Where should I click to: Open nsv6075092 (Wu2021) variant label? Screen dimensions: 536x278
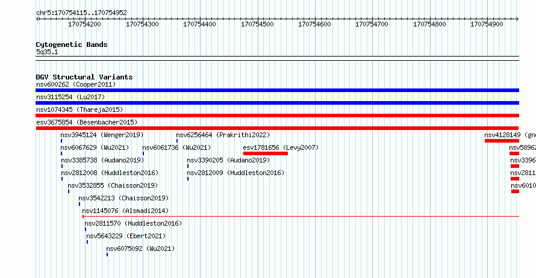pos(140,249)
